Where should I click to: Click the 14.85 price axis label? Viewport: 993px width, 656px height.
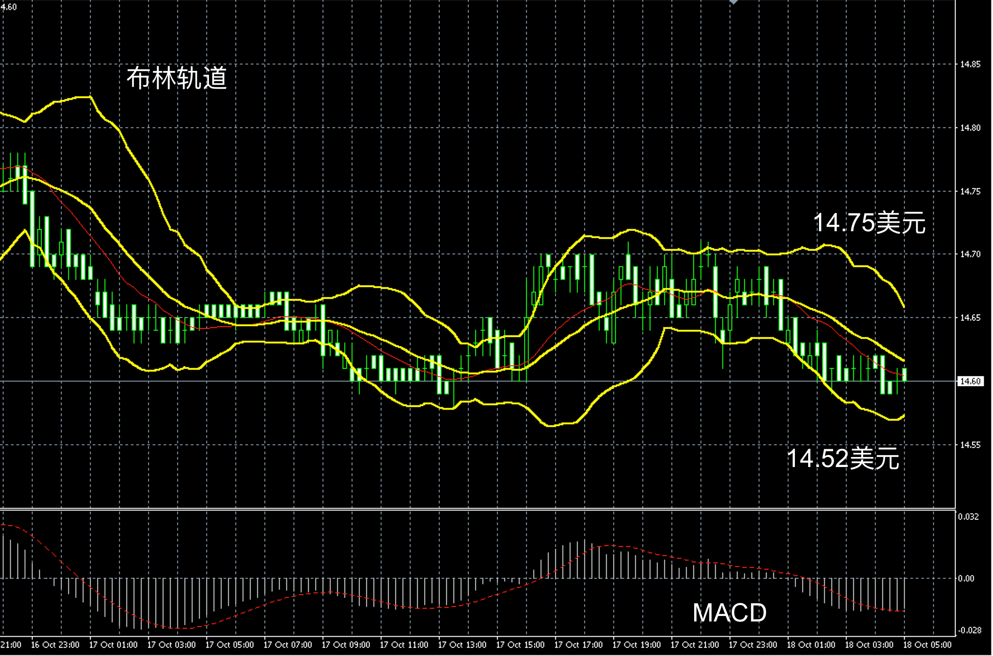(970, 65)
